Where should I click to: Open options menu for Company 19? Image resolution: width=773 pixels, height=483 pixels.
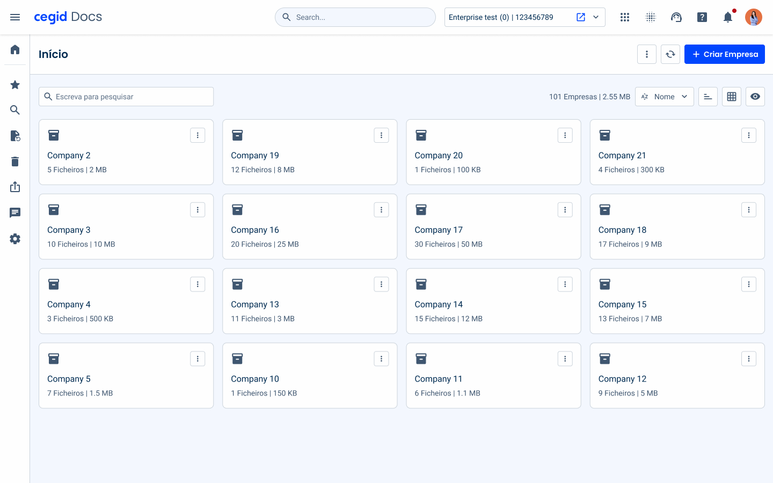[381, 135]
